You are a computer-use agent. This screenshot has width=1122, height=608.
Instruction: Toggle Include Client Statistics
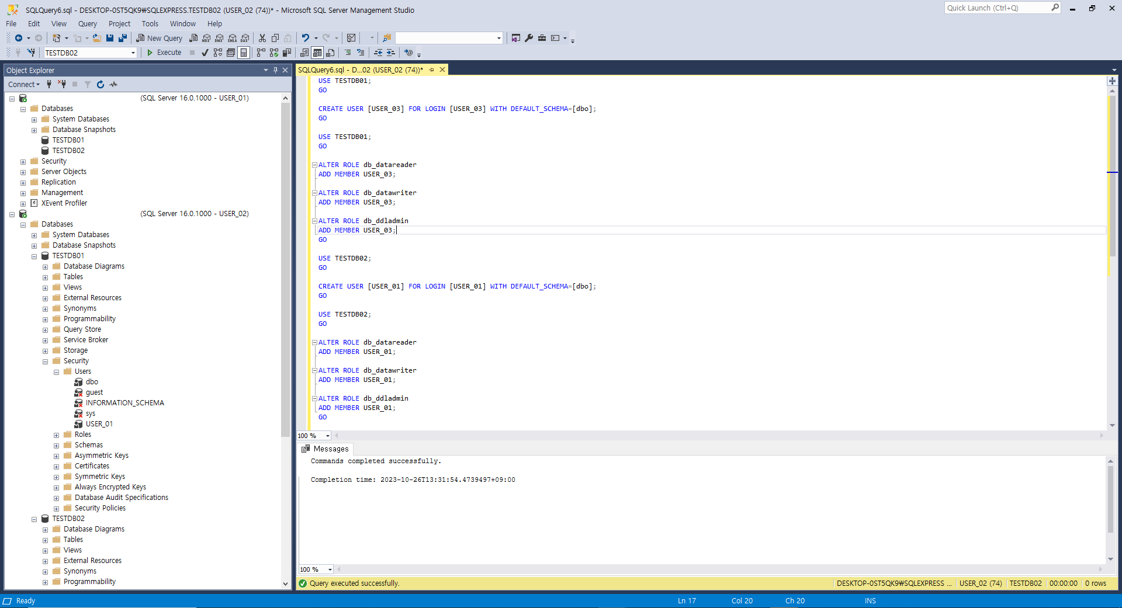pos(287,53)
